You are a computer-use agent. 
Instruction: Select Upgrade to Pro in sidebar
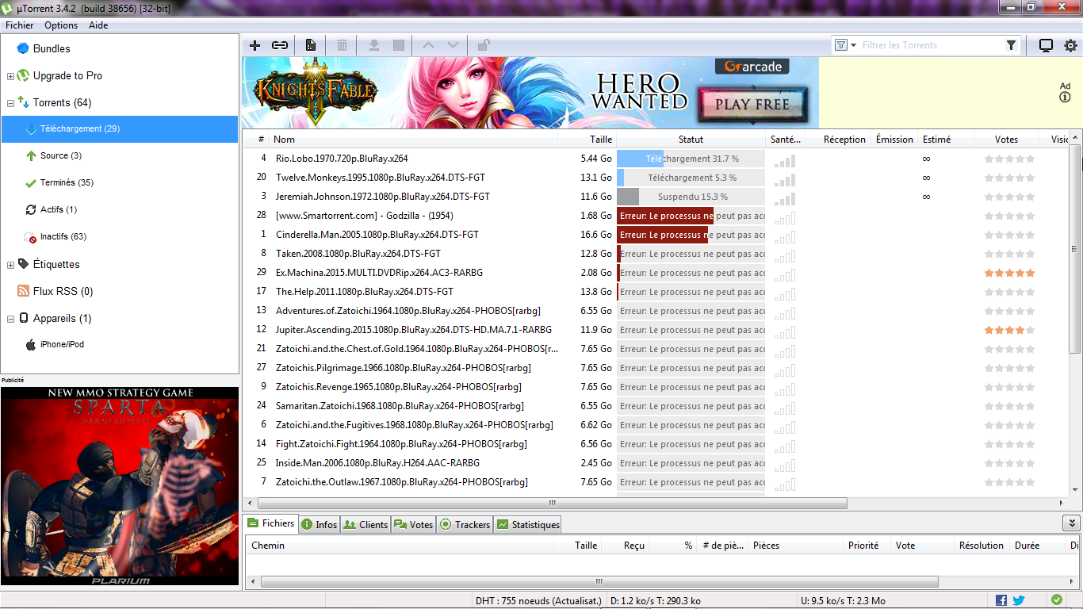pos(67,75)
